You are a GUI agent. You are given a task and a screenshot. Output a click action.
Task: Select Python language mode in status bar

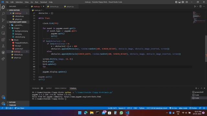pos(142,108)
